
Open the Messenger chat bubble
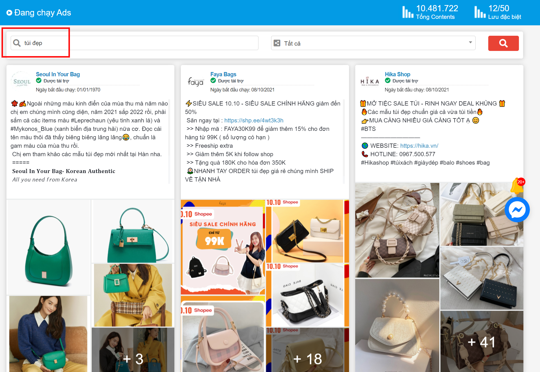[x=517, y=210]
